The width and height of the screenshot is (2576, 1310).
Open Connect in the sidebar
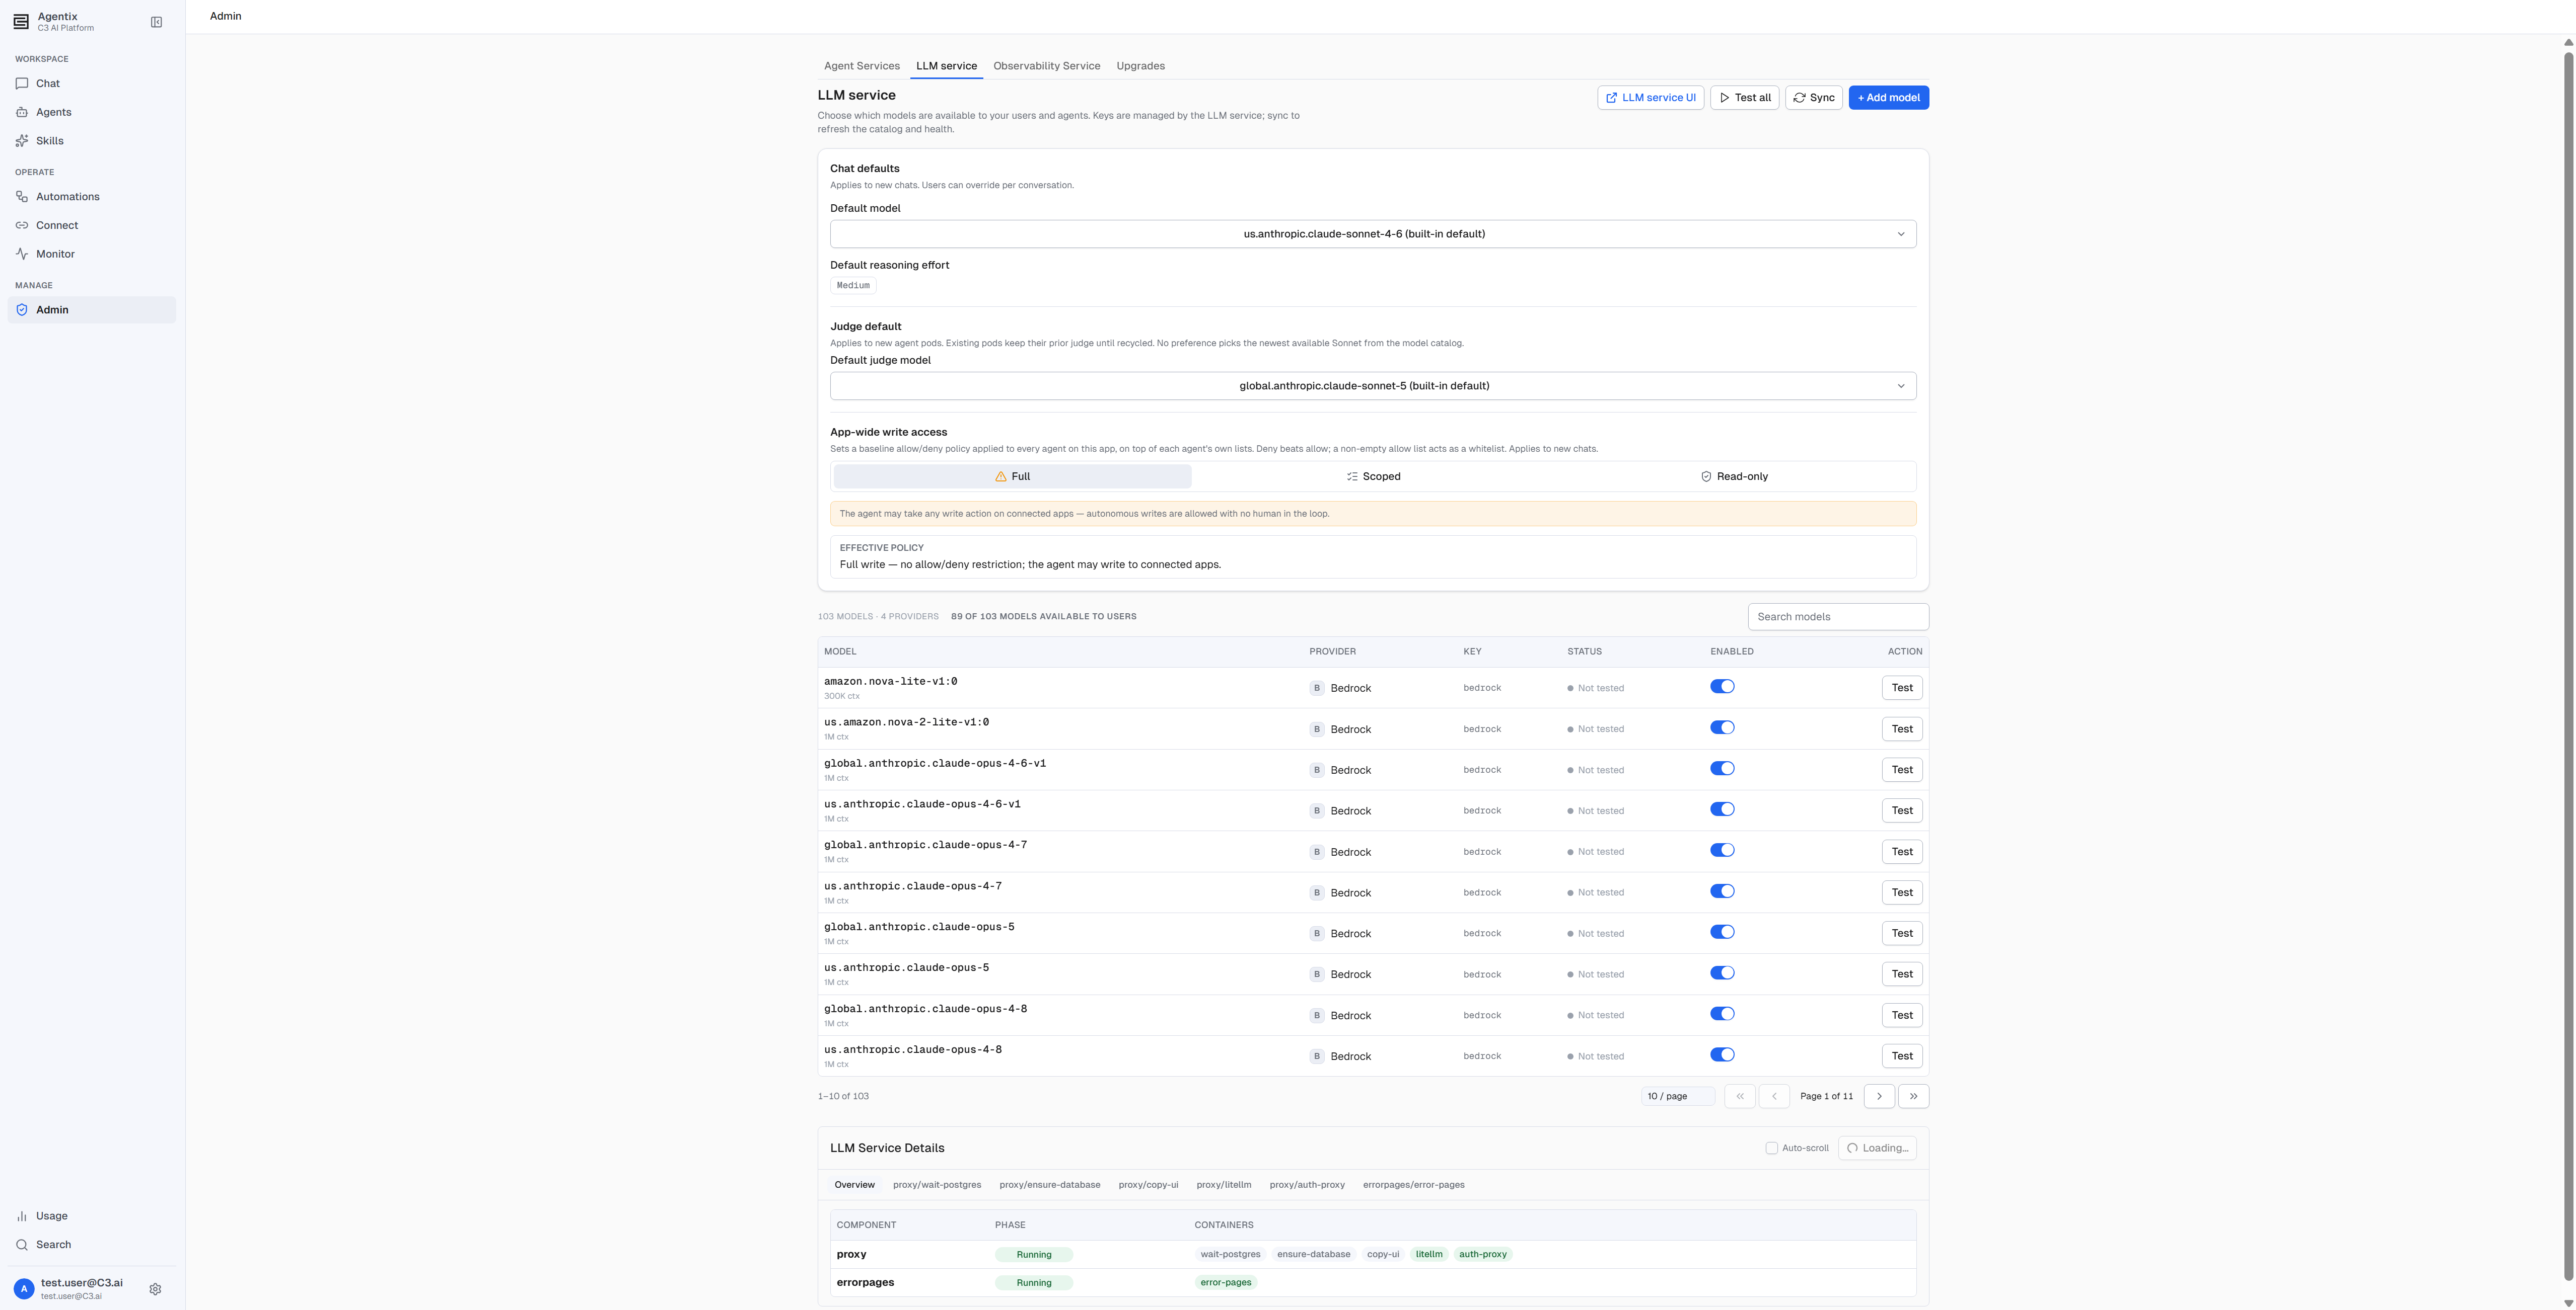(91, 226)
